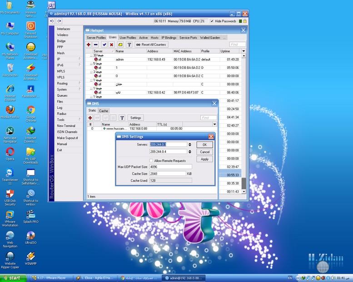
Task: Click the yellow comment icon in Hotspot toolbar
Action: pos(120,44)
